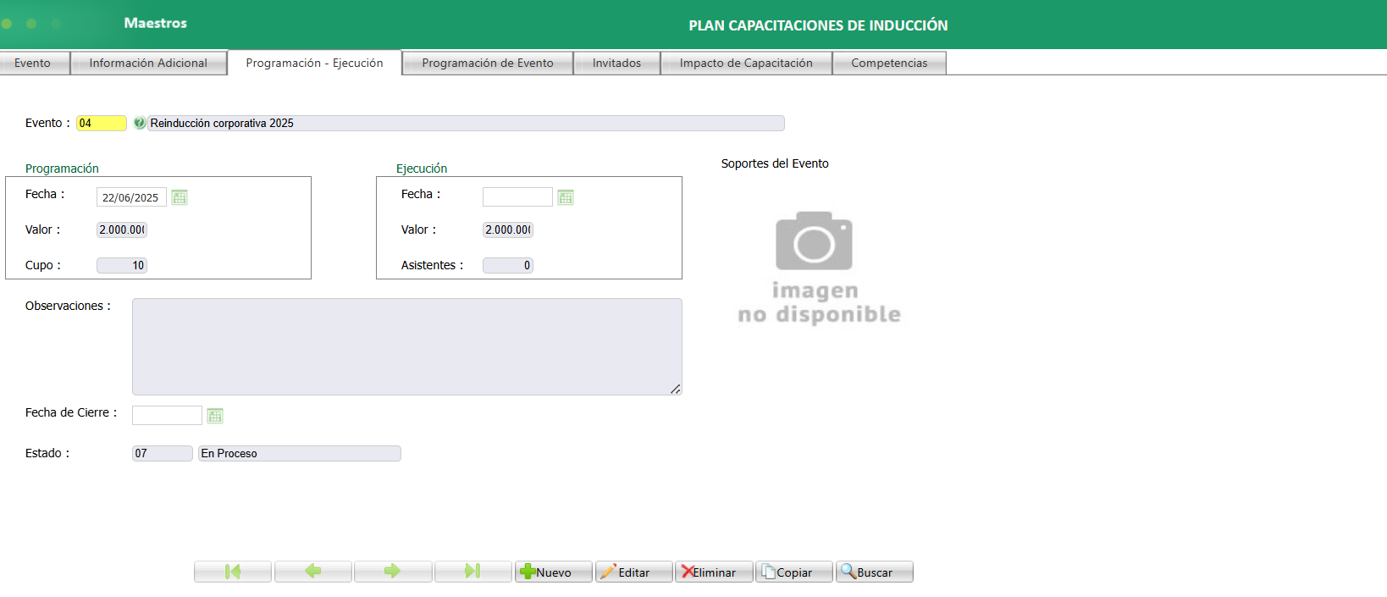Open calendar picker for Programación Fecha
This screenshot has height=597, width=1387.
[x=180, y=197]
